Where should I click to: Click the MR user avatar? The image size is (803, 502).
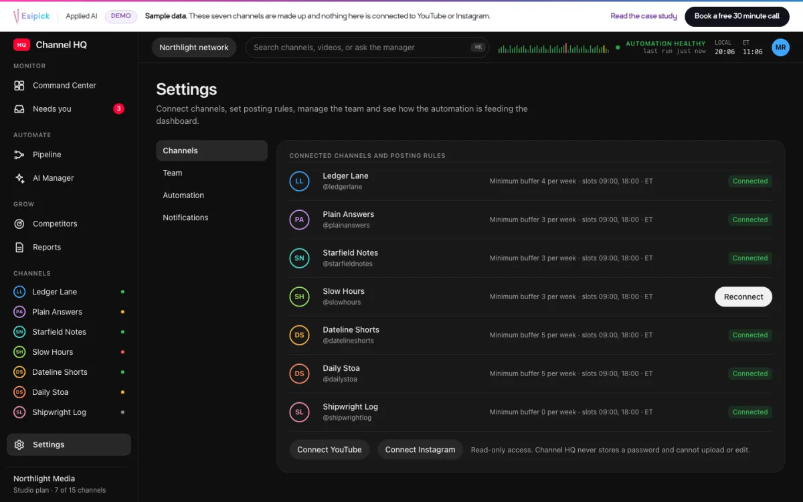(780, 48)
